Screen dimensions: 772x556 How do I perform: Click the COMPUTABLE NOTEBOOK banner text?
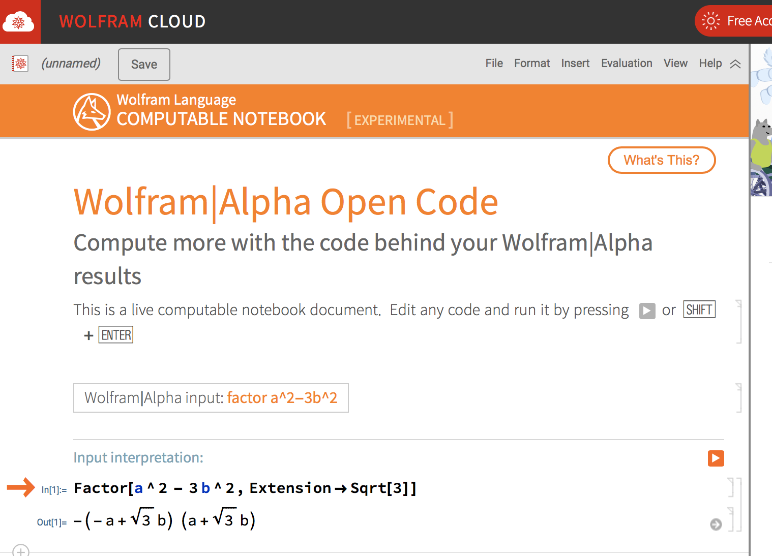pyautogui.click(x=221, y=119)
